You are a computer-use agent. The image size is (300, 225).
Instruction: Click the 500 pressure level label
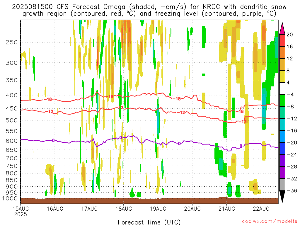click(x=12, y=120)
